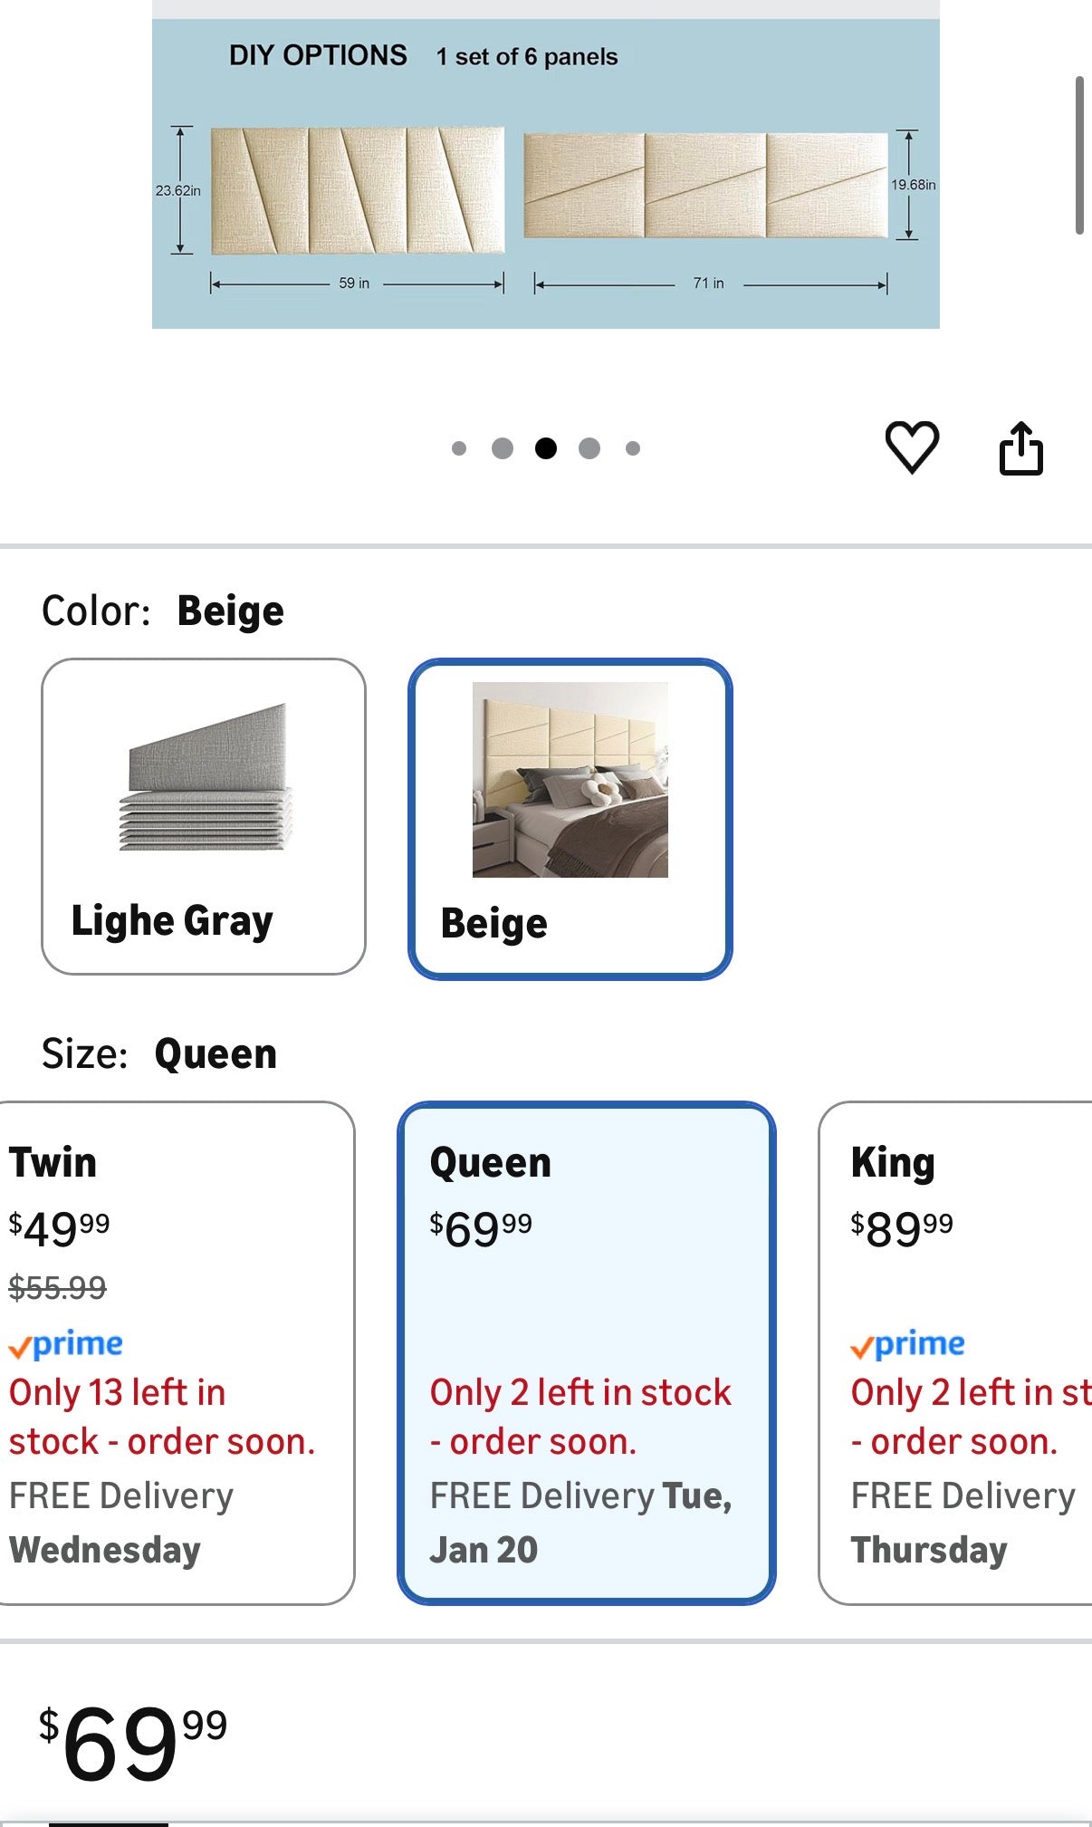Open the DIY options product image

pos(545,174)
